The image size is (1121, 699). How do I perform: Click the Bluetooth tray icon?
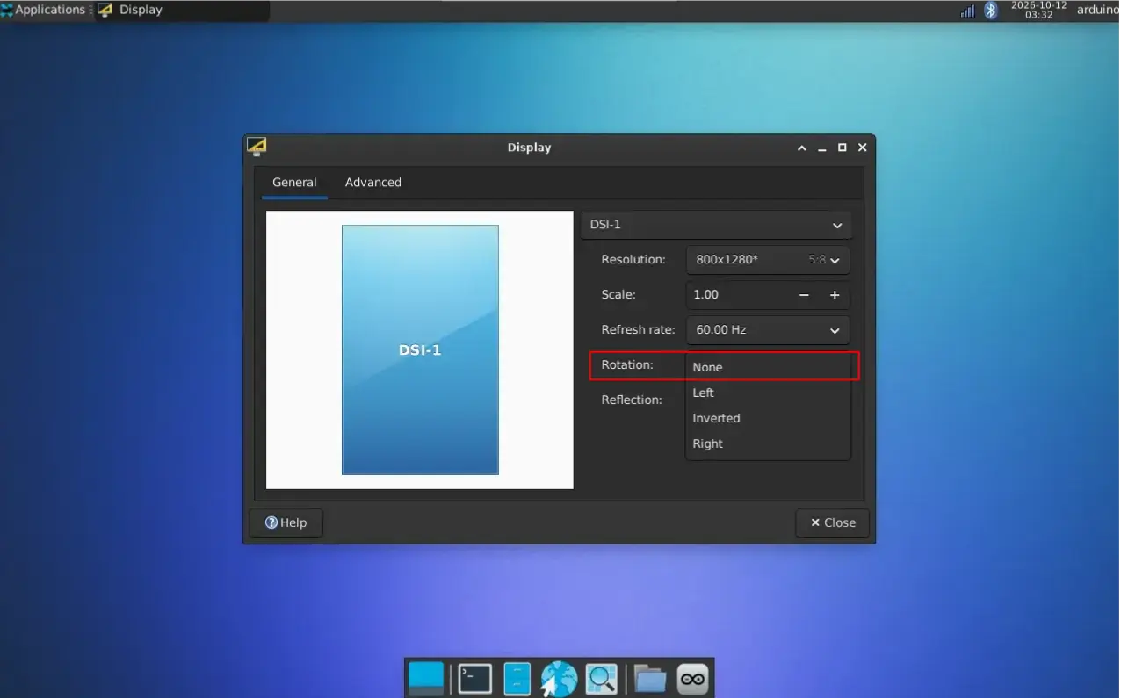coord(991,11)
